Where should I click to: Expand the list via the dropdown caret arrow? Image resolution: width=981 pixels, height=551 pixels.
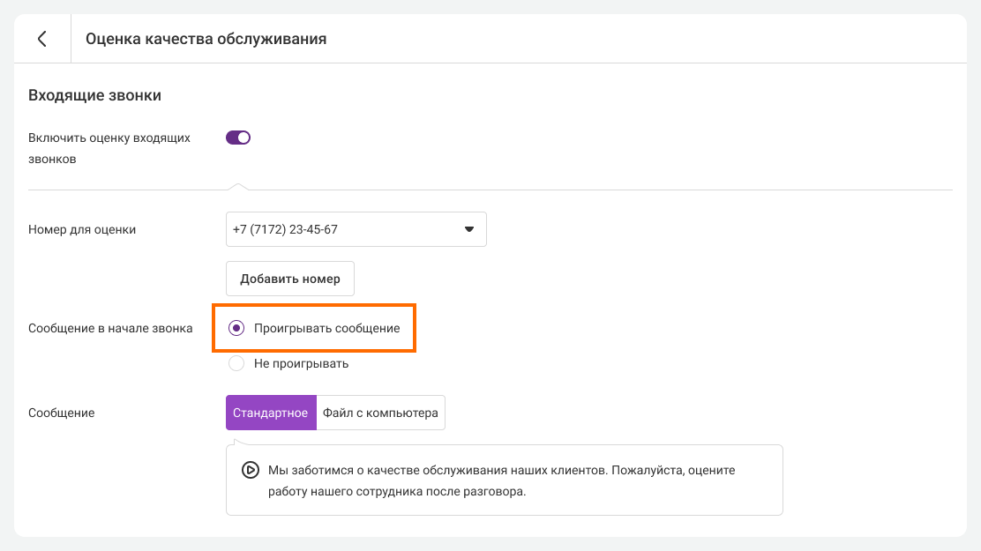point(468,230)
